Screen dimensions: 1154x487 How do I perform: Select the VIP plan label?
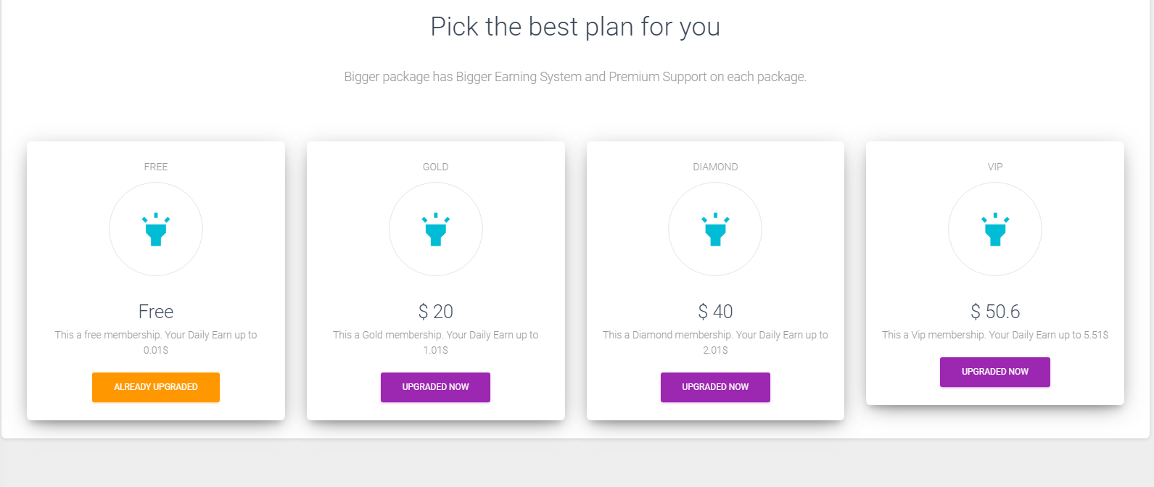[x=995, y=167]
